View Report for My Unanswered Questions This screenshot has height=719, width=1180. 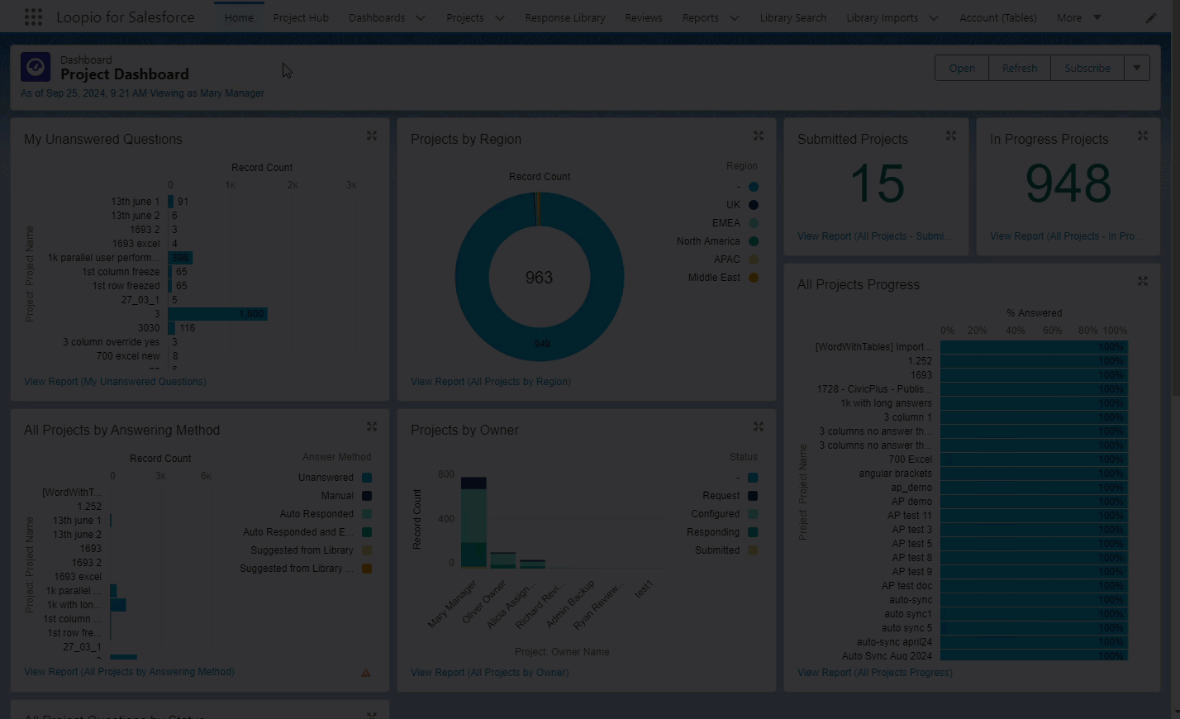tap(115, 382)
